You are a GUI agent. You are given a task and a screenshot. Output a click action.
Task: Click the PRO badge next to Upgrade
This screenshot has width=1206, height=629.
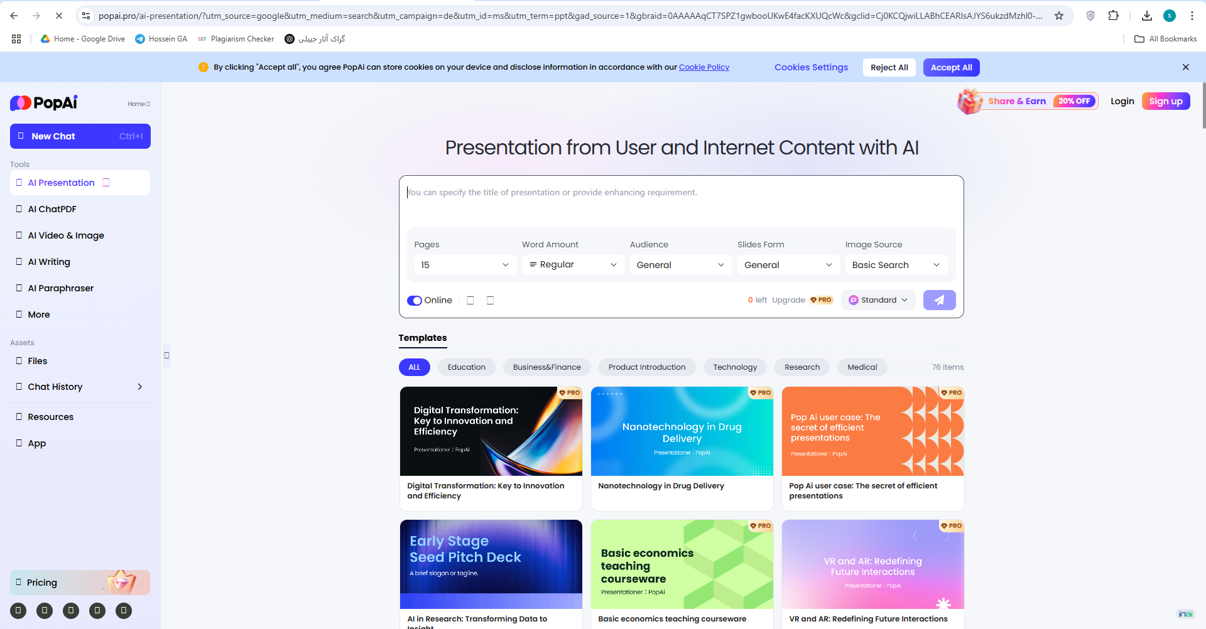[x=821, y=300]
